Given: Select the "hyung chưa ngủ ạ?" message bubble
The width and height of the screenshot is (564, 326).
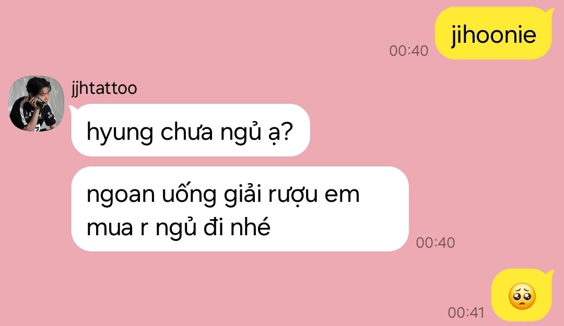Looking at the screenshot, I should coord(191,130).
